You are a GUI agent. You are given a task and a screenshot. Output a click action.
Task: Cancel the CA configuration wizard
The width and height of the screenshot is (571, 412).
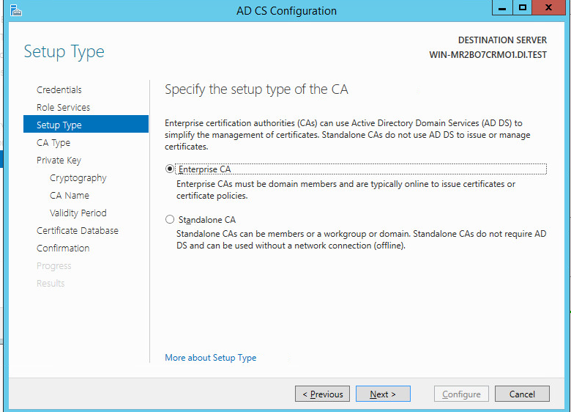(522, 394)
